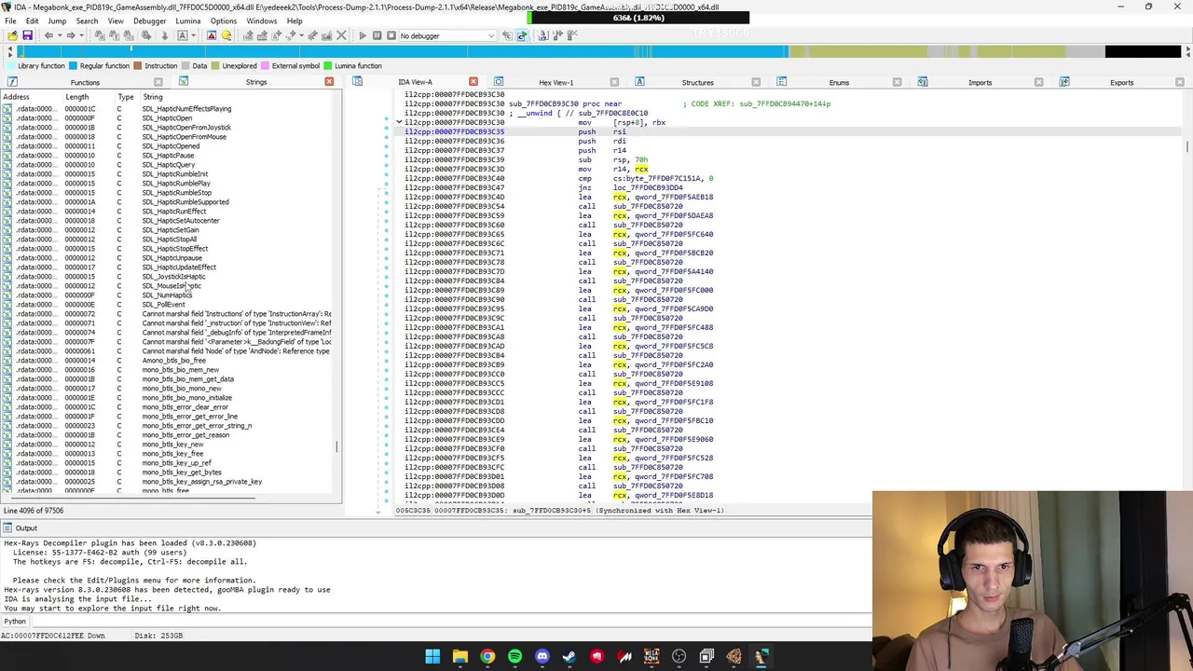Image resolution: width=1193 pixels, height=671 pixels.
Task: Open the debugger selection dropdown showing No debugger
Action: [x=447, y=35]
